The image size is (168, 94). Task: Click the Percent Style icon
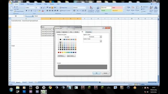tap(78, 11)
